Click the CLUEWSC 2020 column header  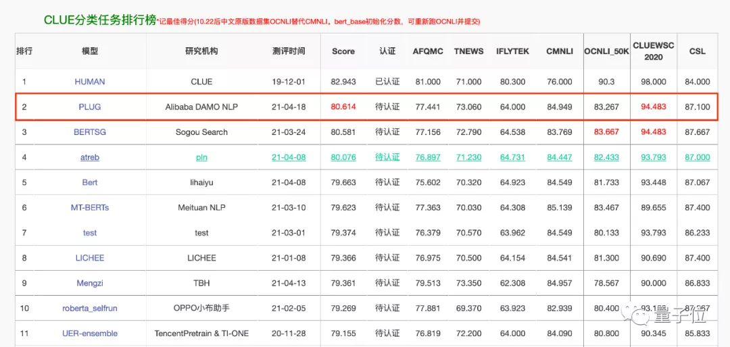click(x=654, y=51)
